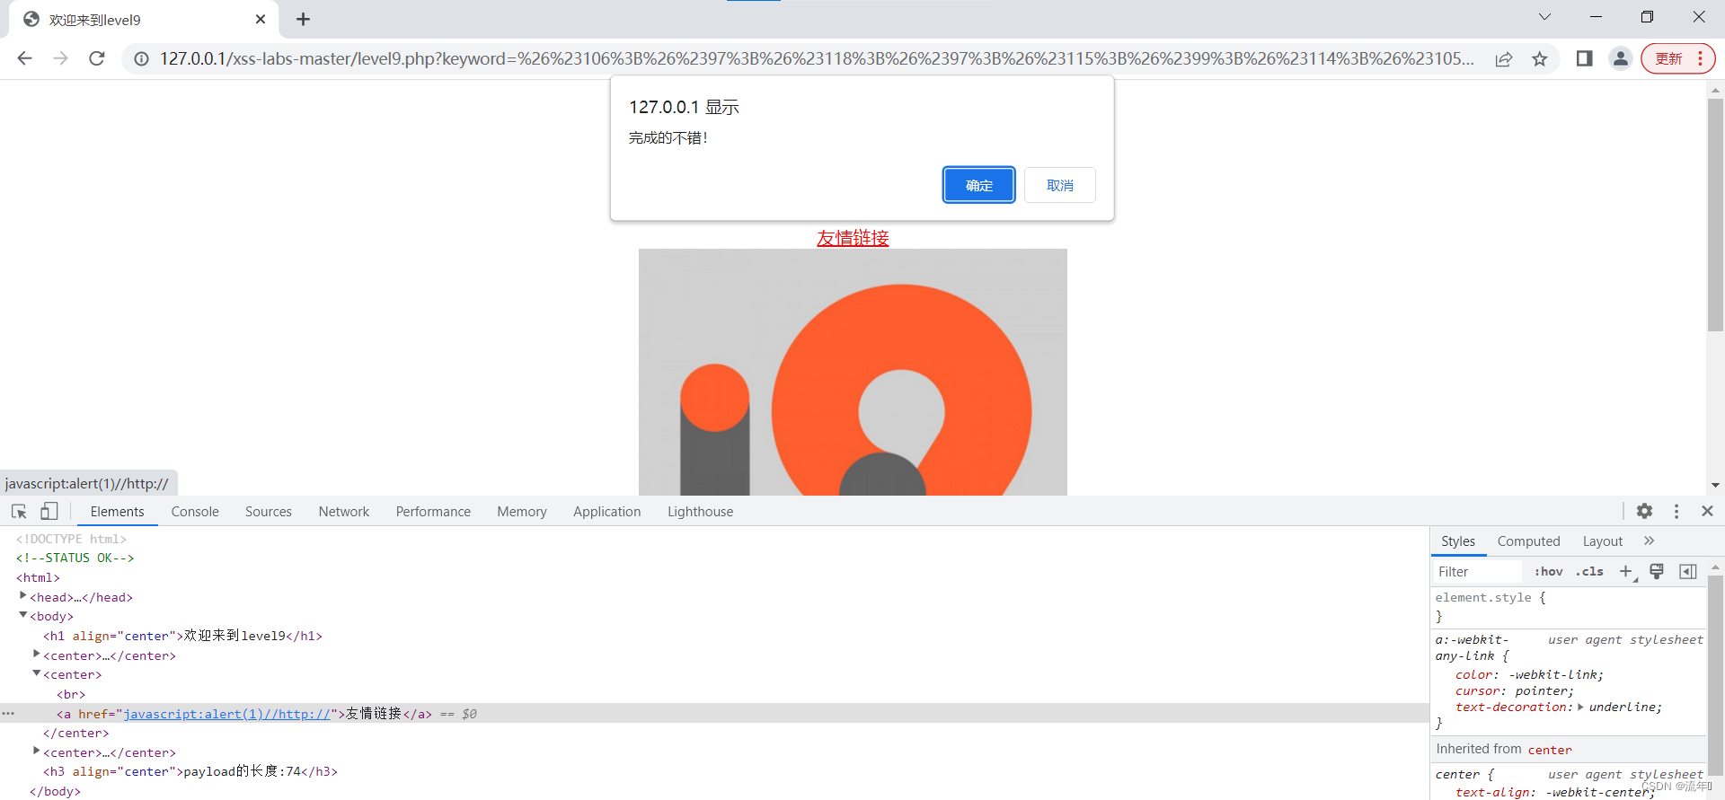View site information icon in address bar
The image size is (1725, 800).
click(x=141, y=58)
